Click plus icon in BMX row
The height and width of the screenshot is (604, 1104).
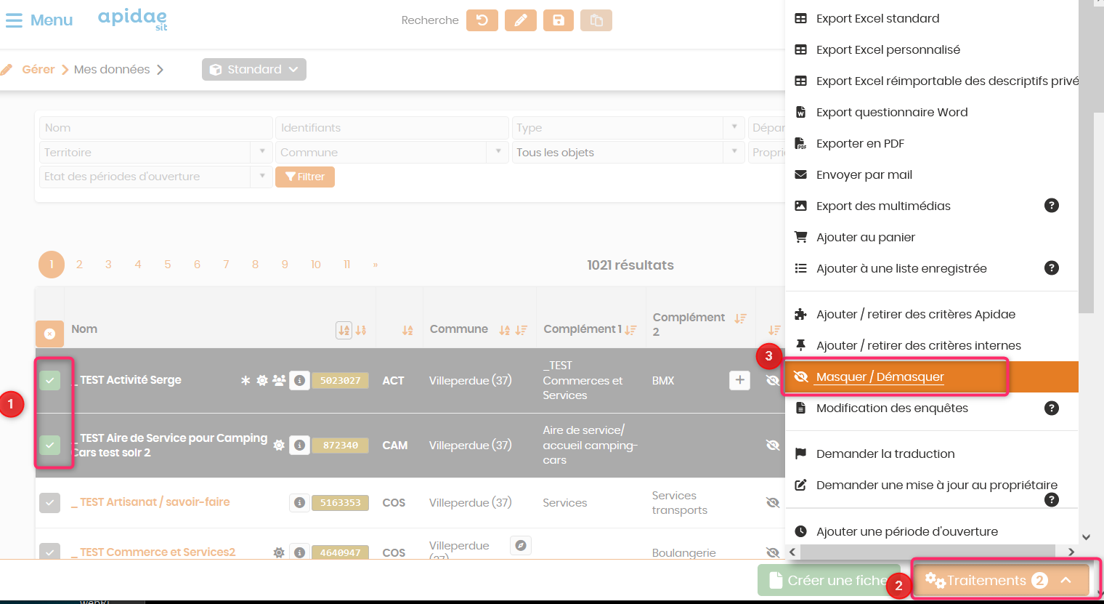tap(739, 380)
